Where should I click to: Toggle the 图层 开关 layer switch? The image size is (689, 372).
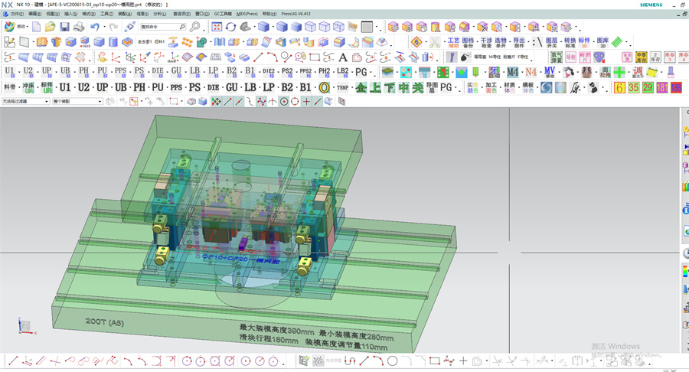click(x=551, y=42)
